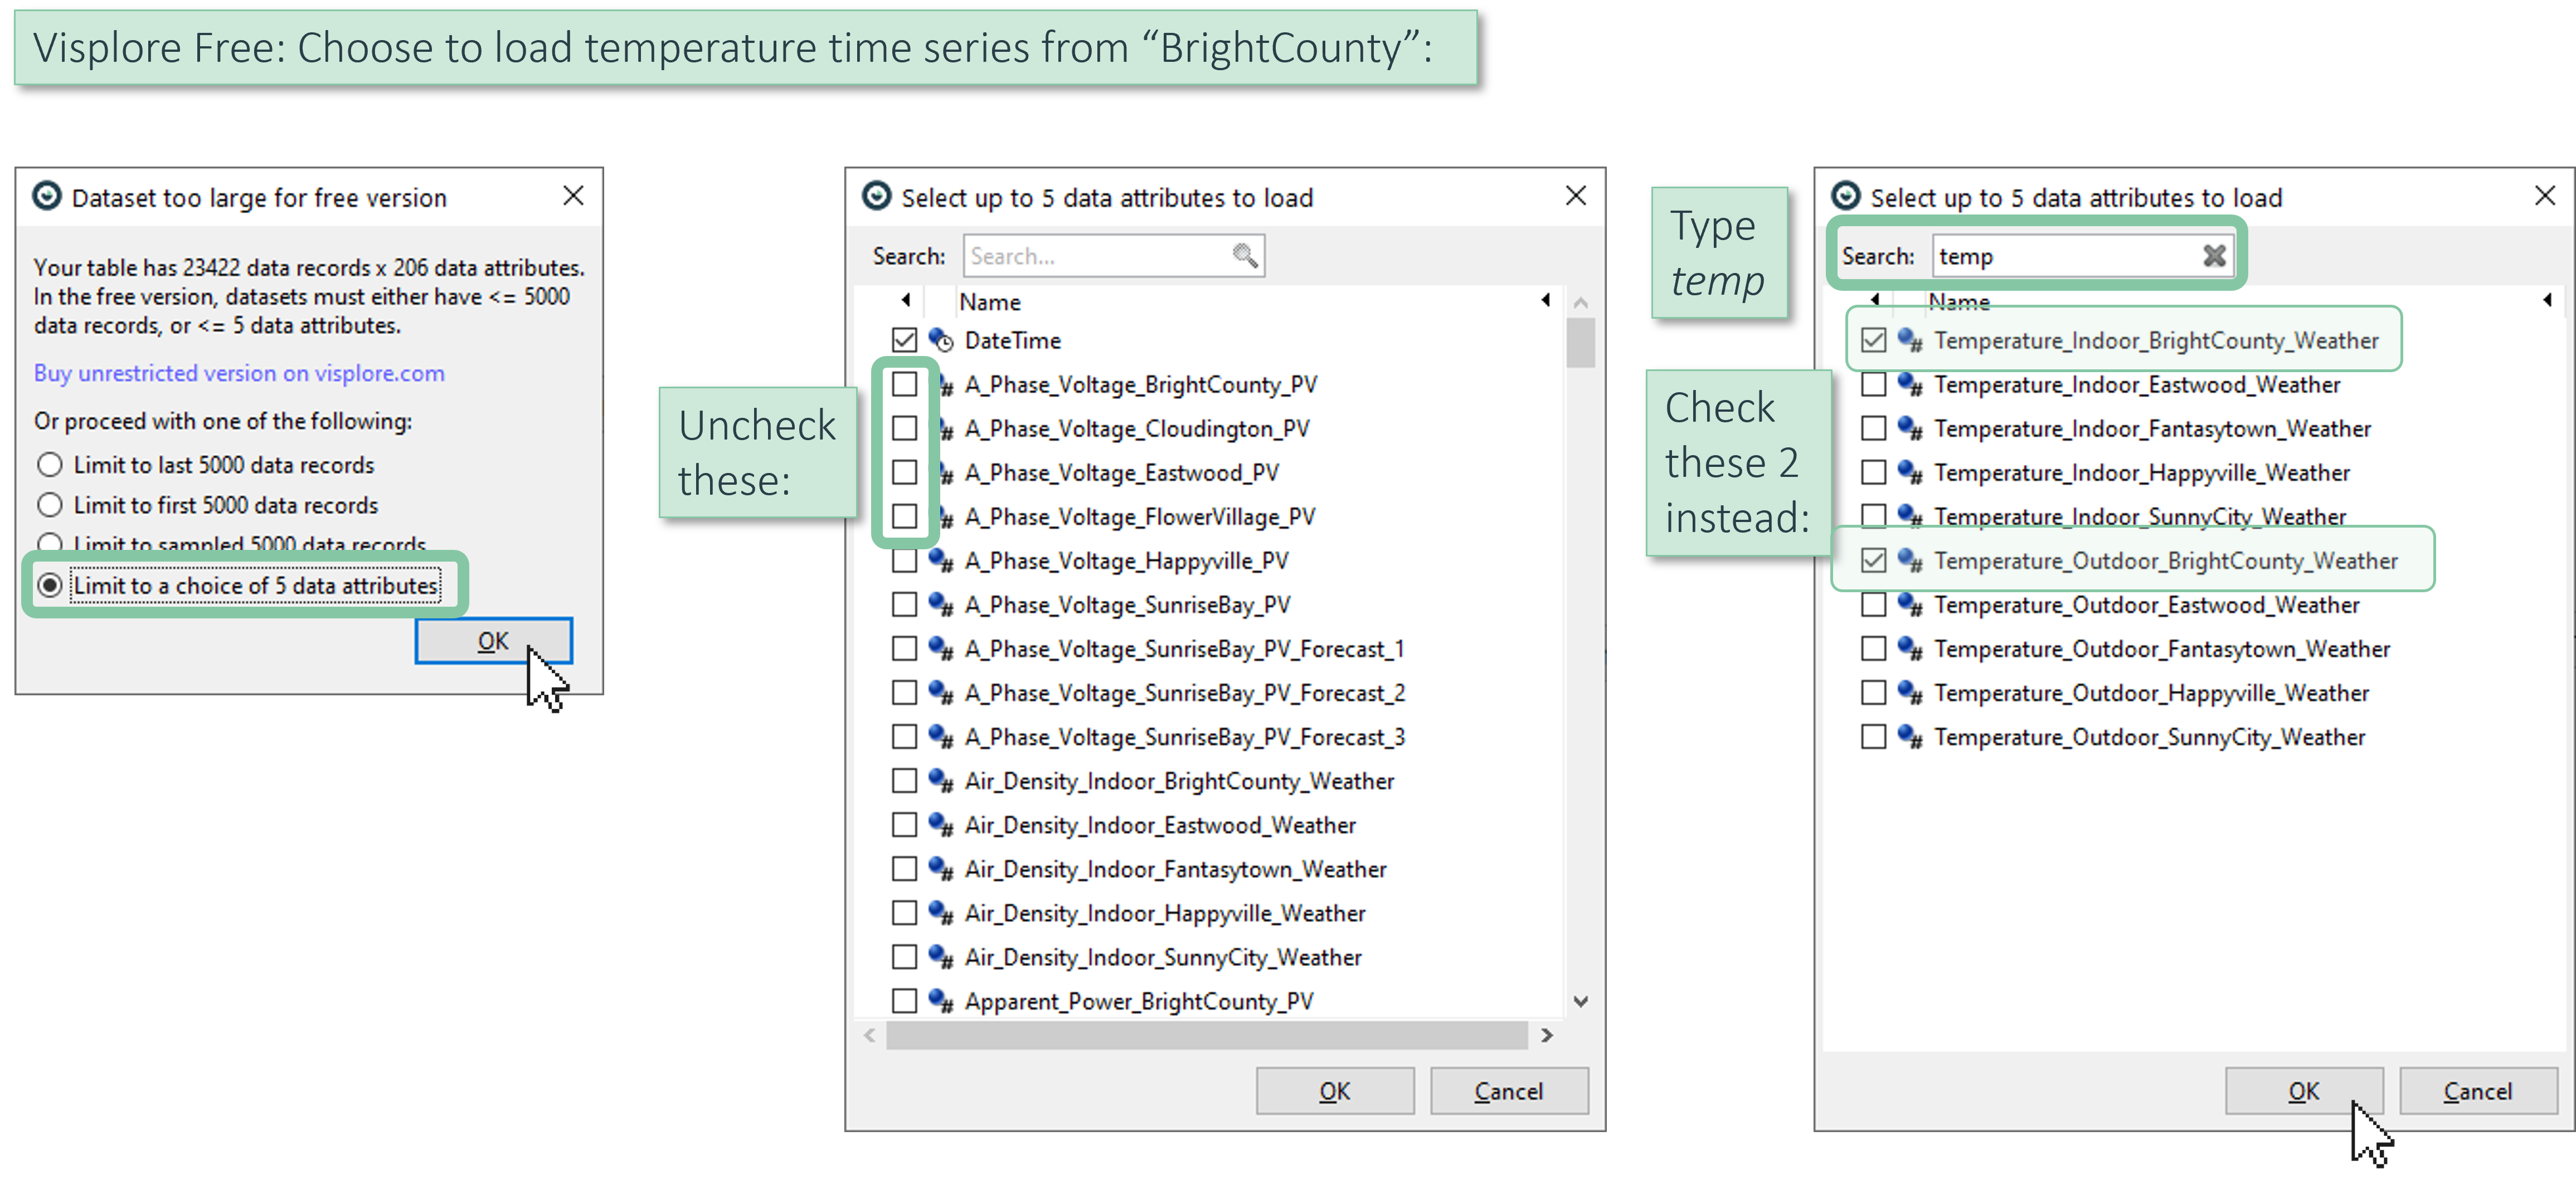Click icon beside Temperature_Outdoor_SunnyCity_Weather

click(1910, 737)
